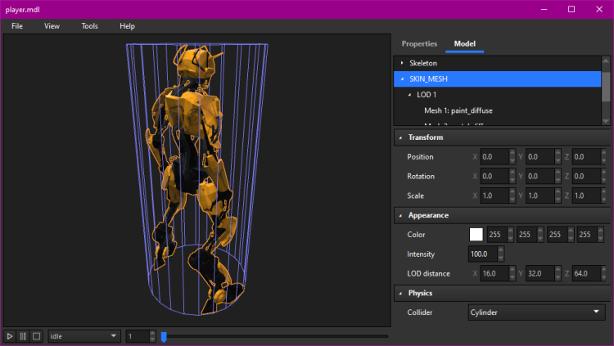Collapse the SKIN_MESH tree node
Screen dimensions: 614x346
coord(401,79)
